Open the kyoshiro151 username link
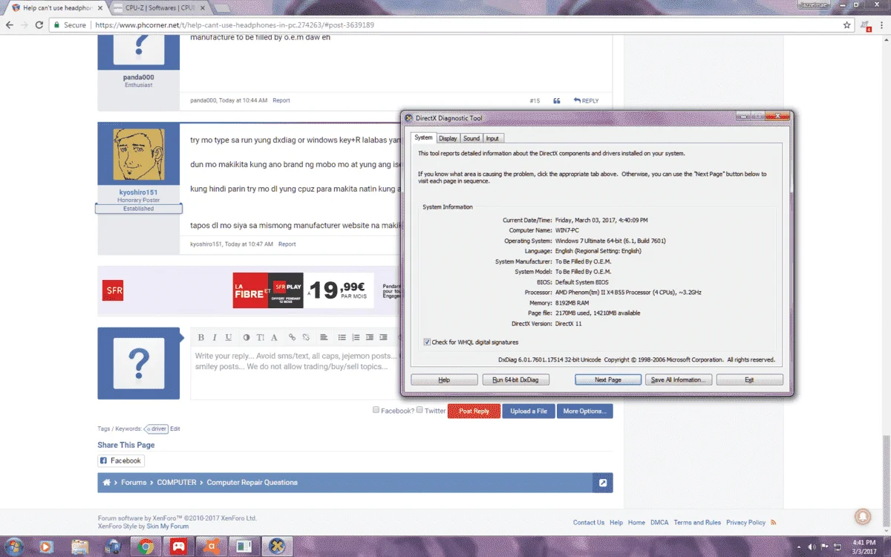The width and height of the screenshot is (891, 557). [x=139, y=192]
